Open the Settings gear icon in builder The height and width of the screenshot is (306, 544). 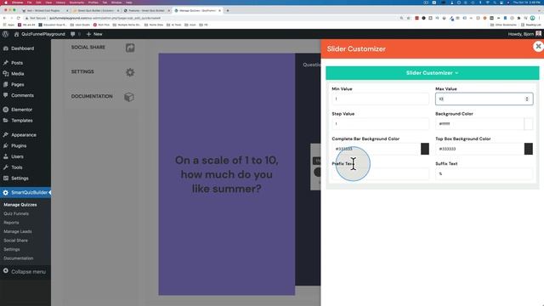pyautogui.click(x=130, y=72)
